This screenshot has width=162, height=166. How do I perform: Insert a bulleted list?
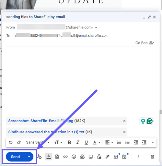[x=127, y=142]
